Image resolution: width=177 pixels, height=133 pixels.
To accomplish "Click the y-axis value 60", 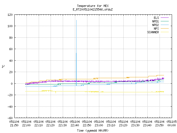I will click(x=11, y=49).
